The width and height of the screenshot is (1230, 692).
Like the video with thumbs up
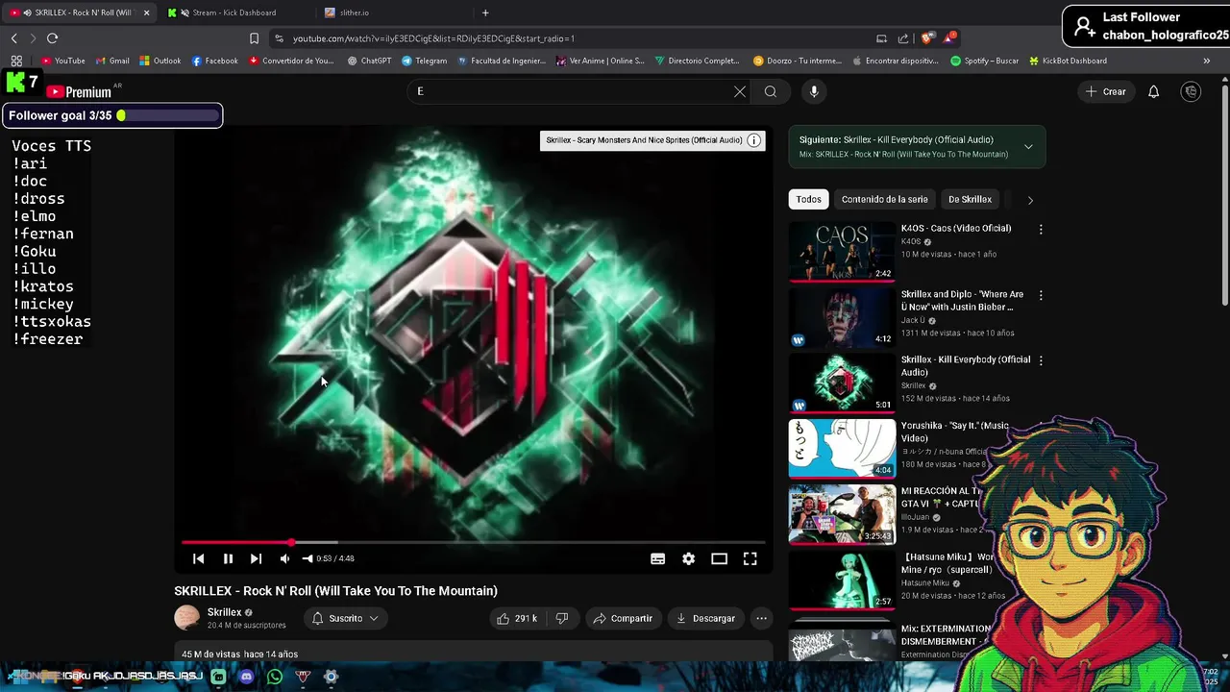click(516, 618)
